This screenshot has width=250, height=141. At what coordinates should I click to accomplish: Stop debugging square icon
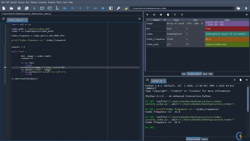(103, 8)
